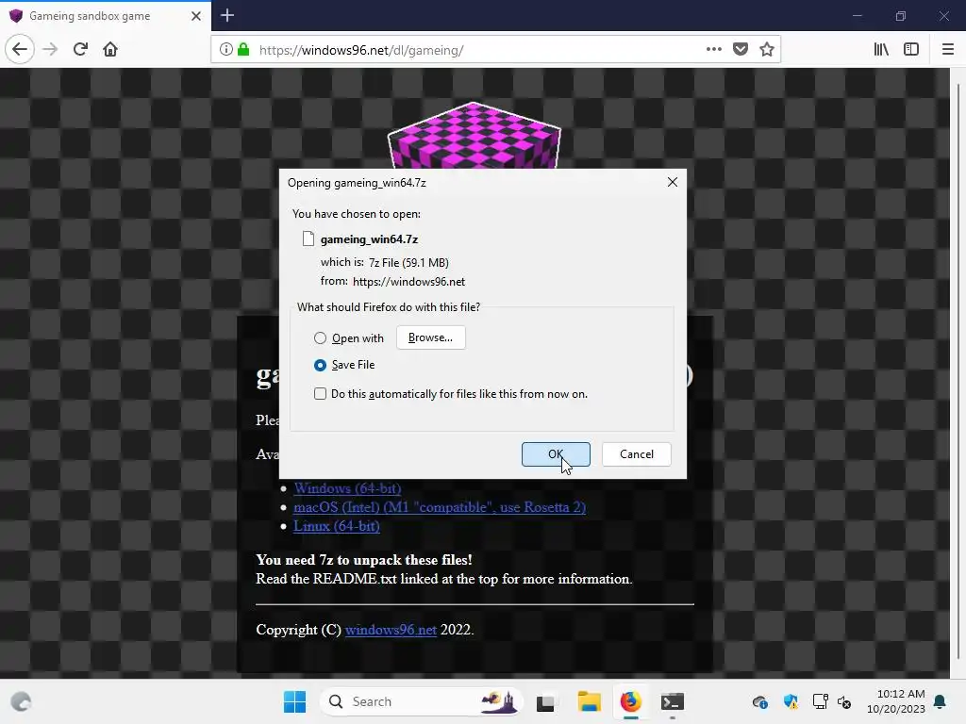966x724 pixels.
Task: Check Do this automatically for files checkbox
Action: pyautogui.click(x=320, y=393)
